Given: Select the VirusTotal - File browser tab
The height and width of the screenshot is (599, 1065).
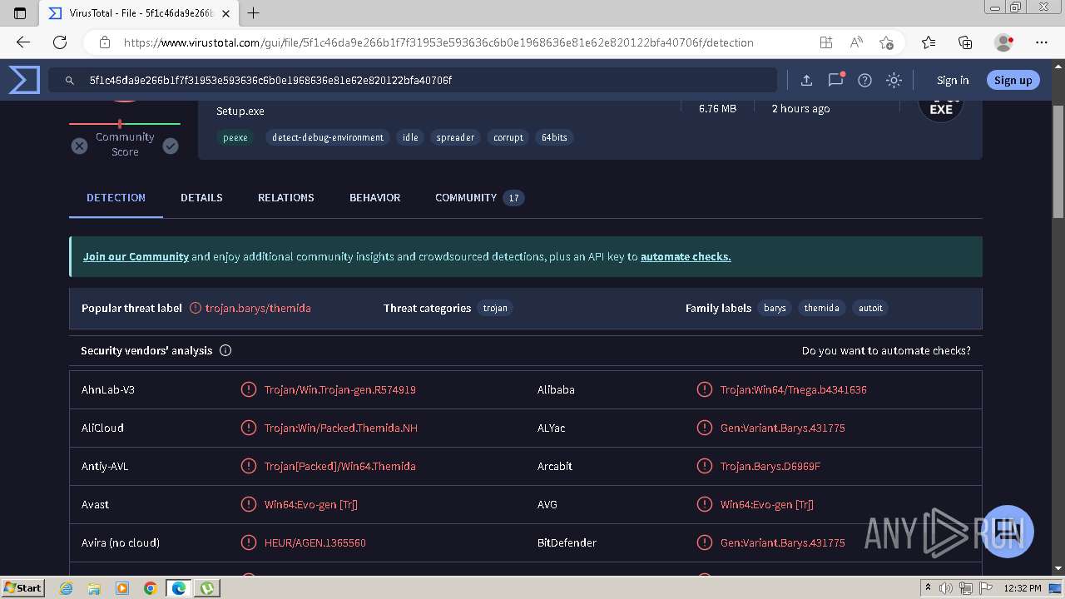Looking at the screenshot, I should point(140,13).
